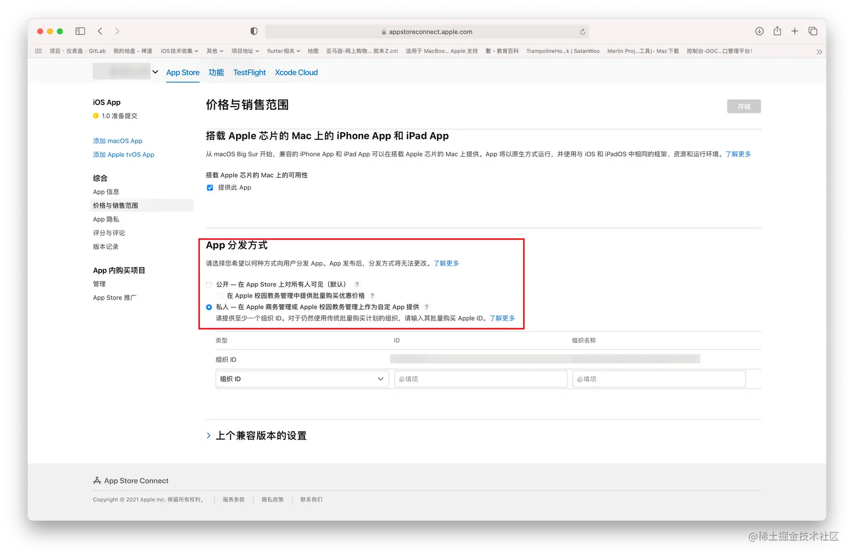Click the organization ID required input field
This screenshot has height=557, width=854.
(481, 379)
